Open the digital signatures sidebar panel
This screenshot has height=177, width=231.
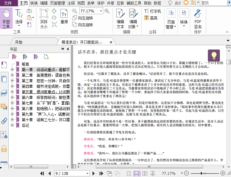(4, 135)
